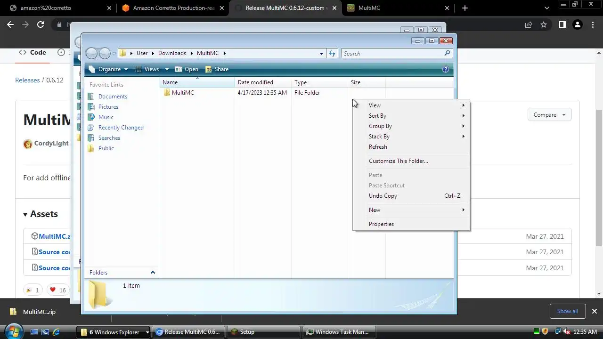Click Internet Explorer quick launch icon
603x339 pixels.
pos(56,332)
